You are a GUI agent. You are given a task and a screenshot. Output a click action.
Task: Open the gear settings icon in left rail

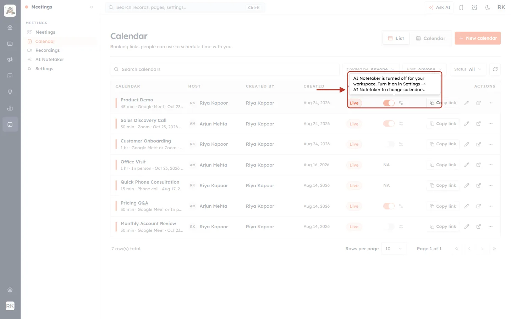tap(10, 290)
